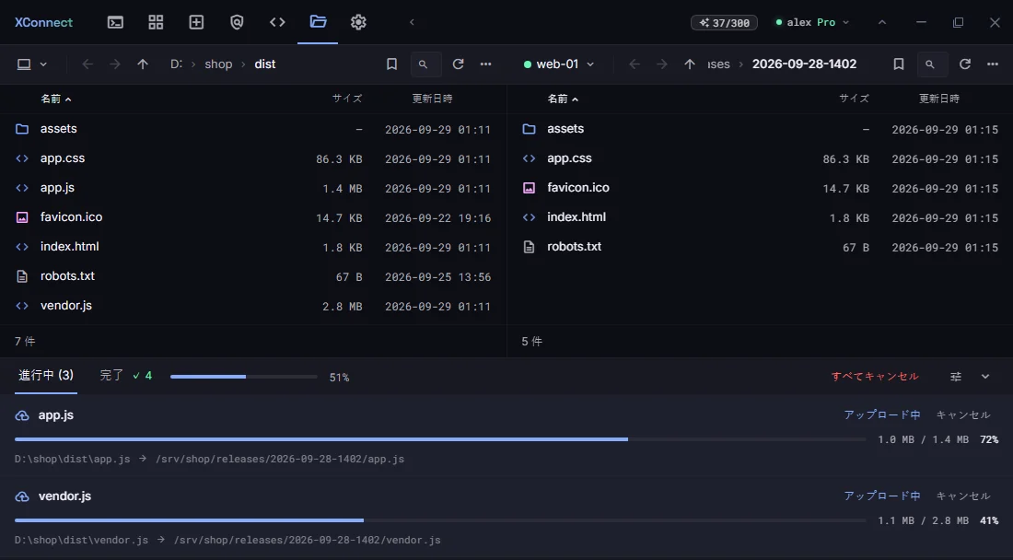Click the shop breadcrumb segment
Image resolution: width=1013 pixels, height=560 pixels.
(218, 64)
